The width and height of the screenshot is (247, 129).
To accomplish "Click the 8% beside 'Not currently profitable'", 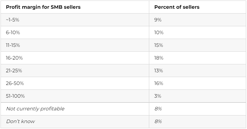I will point(158,109).
